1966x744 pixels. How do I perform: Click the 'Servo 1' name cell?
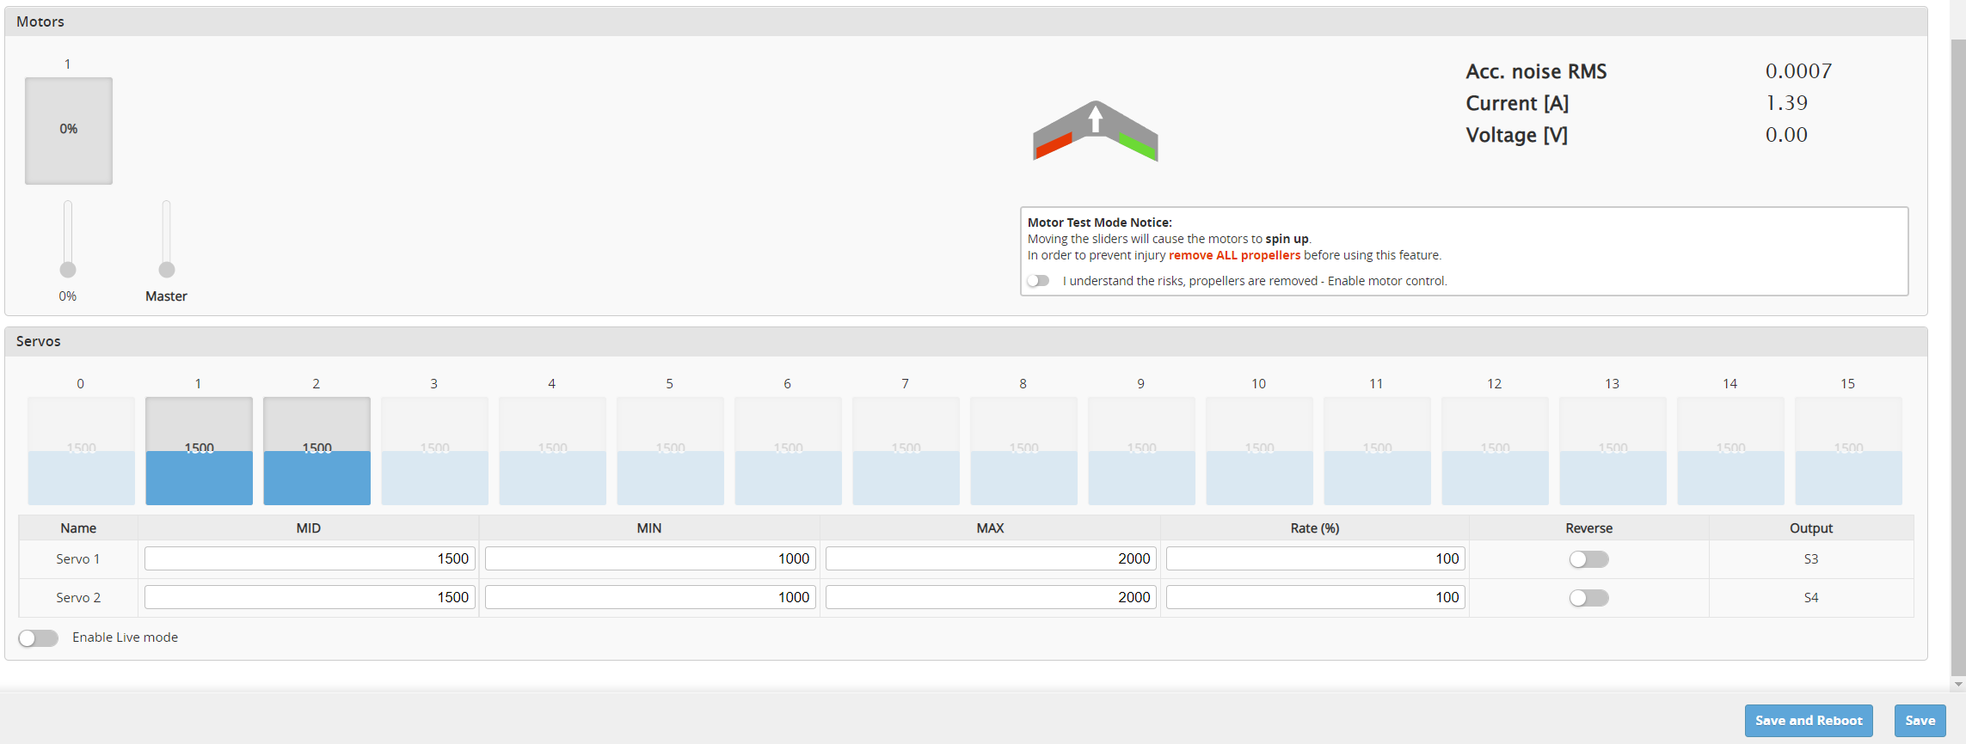coord(78,559)
